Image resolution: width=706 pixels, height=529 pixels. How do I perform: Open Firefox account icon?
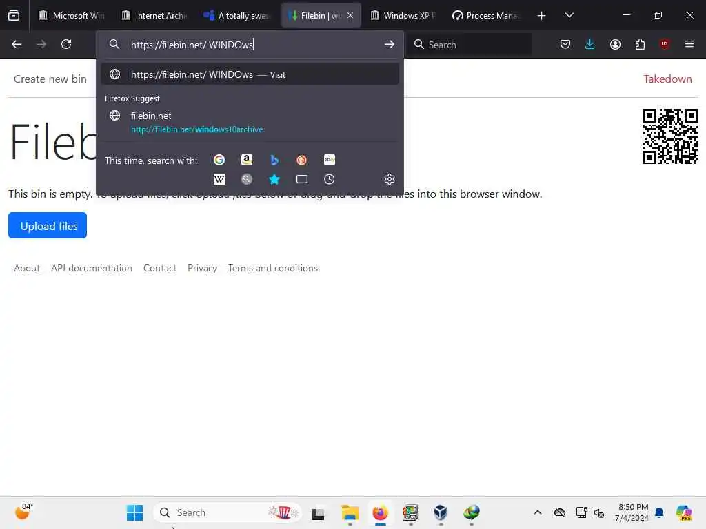(x=615, y=44)
